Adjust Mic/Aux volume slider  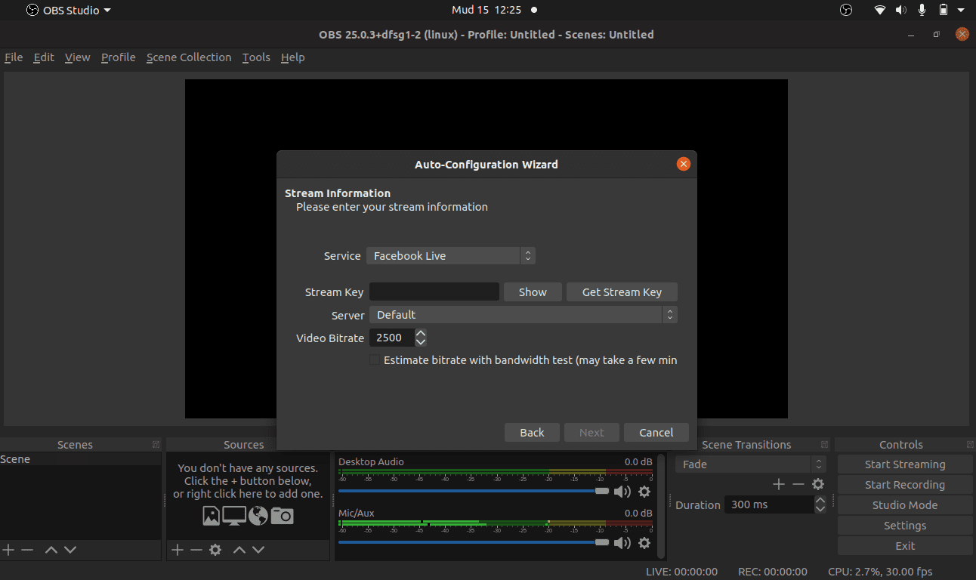coord(474,542)
